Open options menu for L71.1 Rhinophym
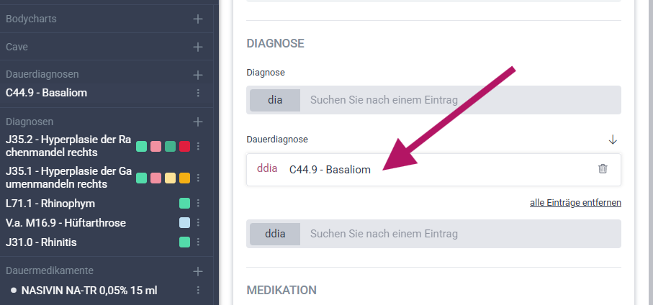653x305 pixels. (198, 204)
